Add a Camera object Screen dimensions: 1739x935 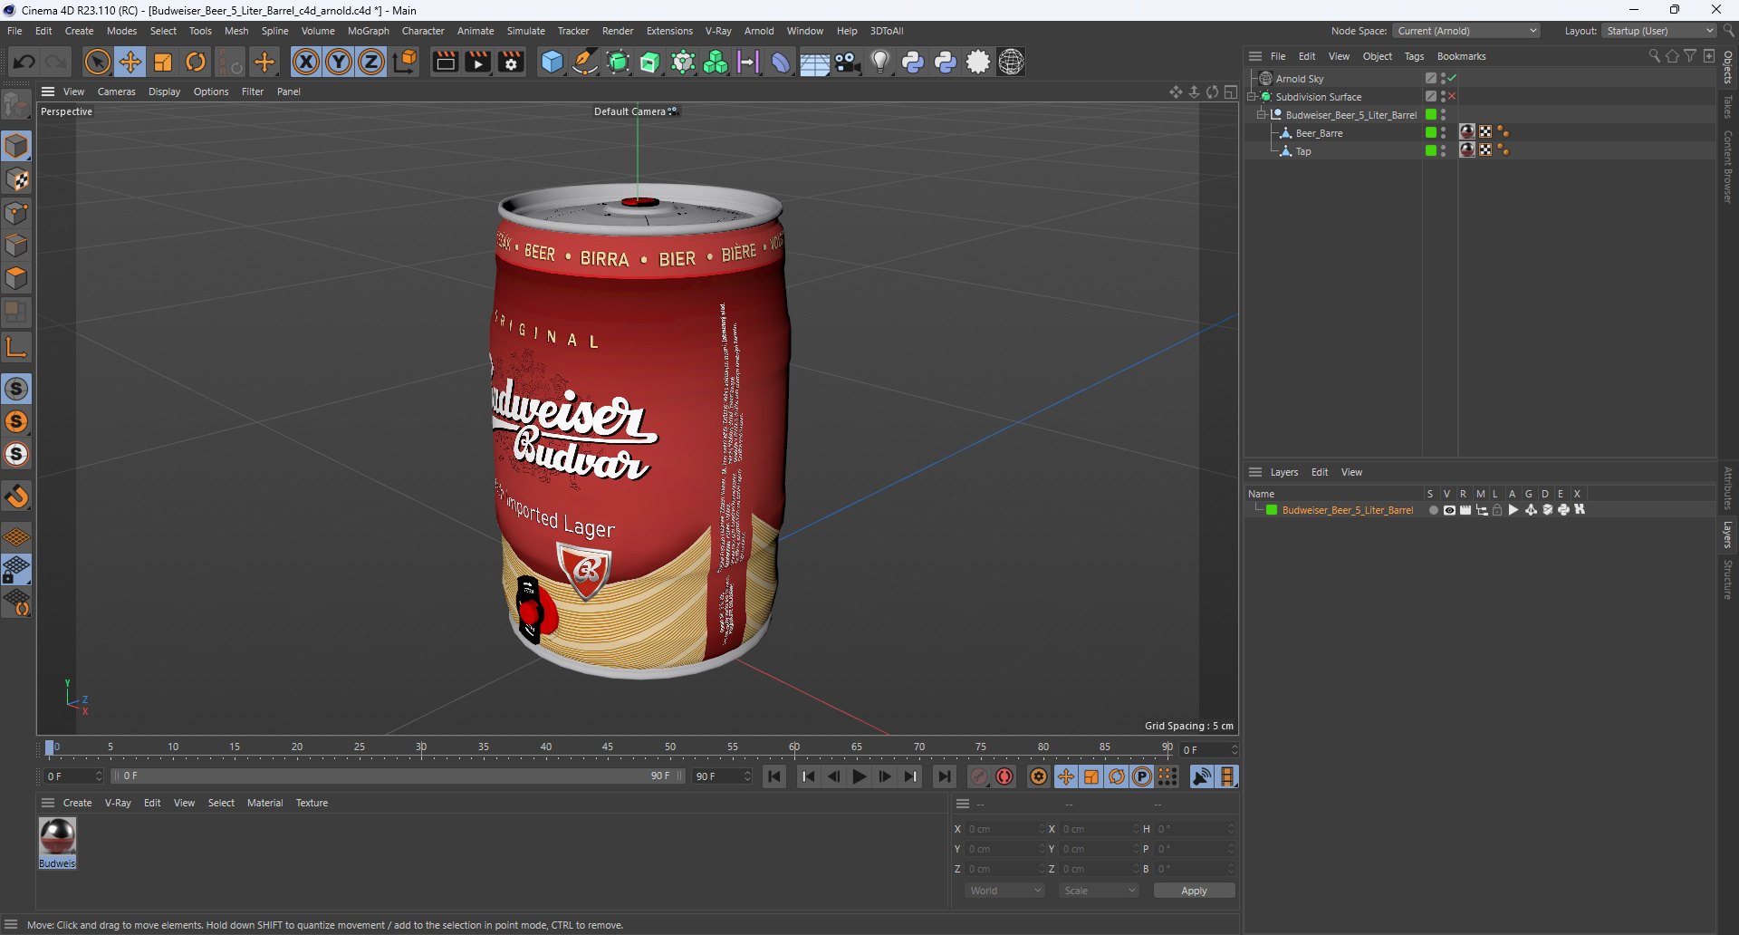click(847, 62)
